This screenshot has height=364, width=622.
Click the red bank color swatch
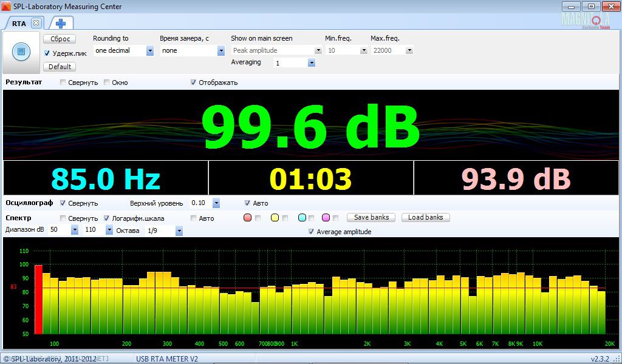point(248,217)
